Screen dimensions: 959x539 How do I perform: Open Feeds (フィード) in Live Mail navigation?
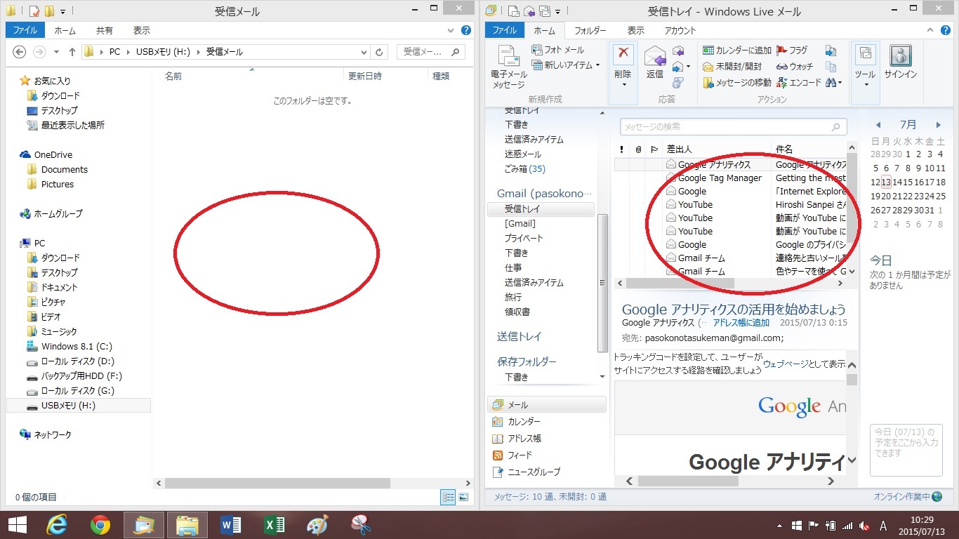(x=512, y=455)
